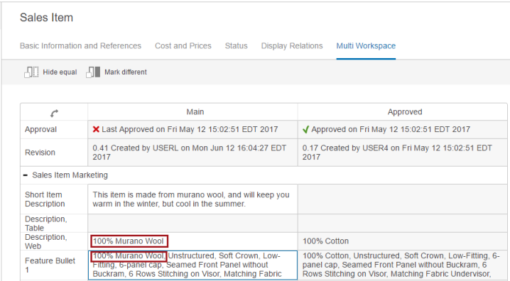This screenshot has width=510, height=281.
Task: Select the 100% Cotton Approved description cell
Action: (x=402, y=241)
